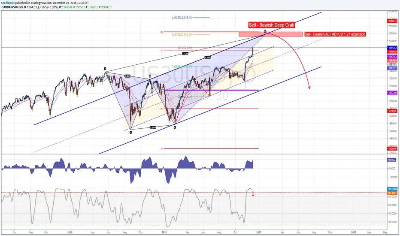The width and height of the screenshot is (400, 236).
Task: Select the 1.618(21243.5) Fibonacci label
Action: (x=182, y=18)
